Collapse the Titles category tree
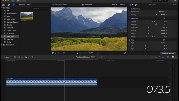Viewport: 179px width, 101px height. 2,8
